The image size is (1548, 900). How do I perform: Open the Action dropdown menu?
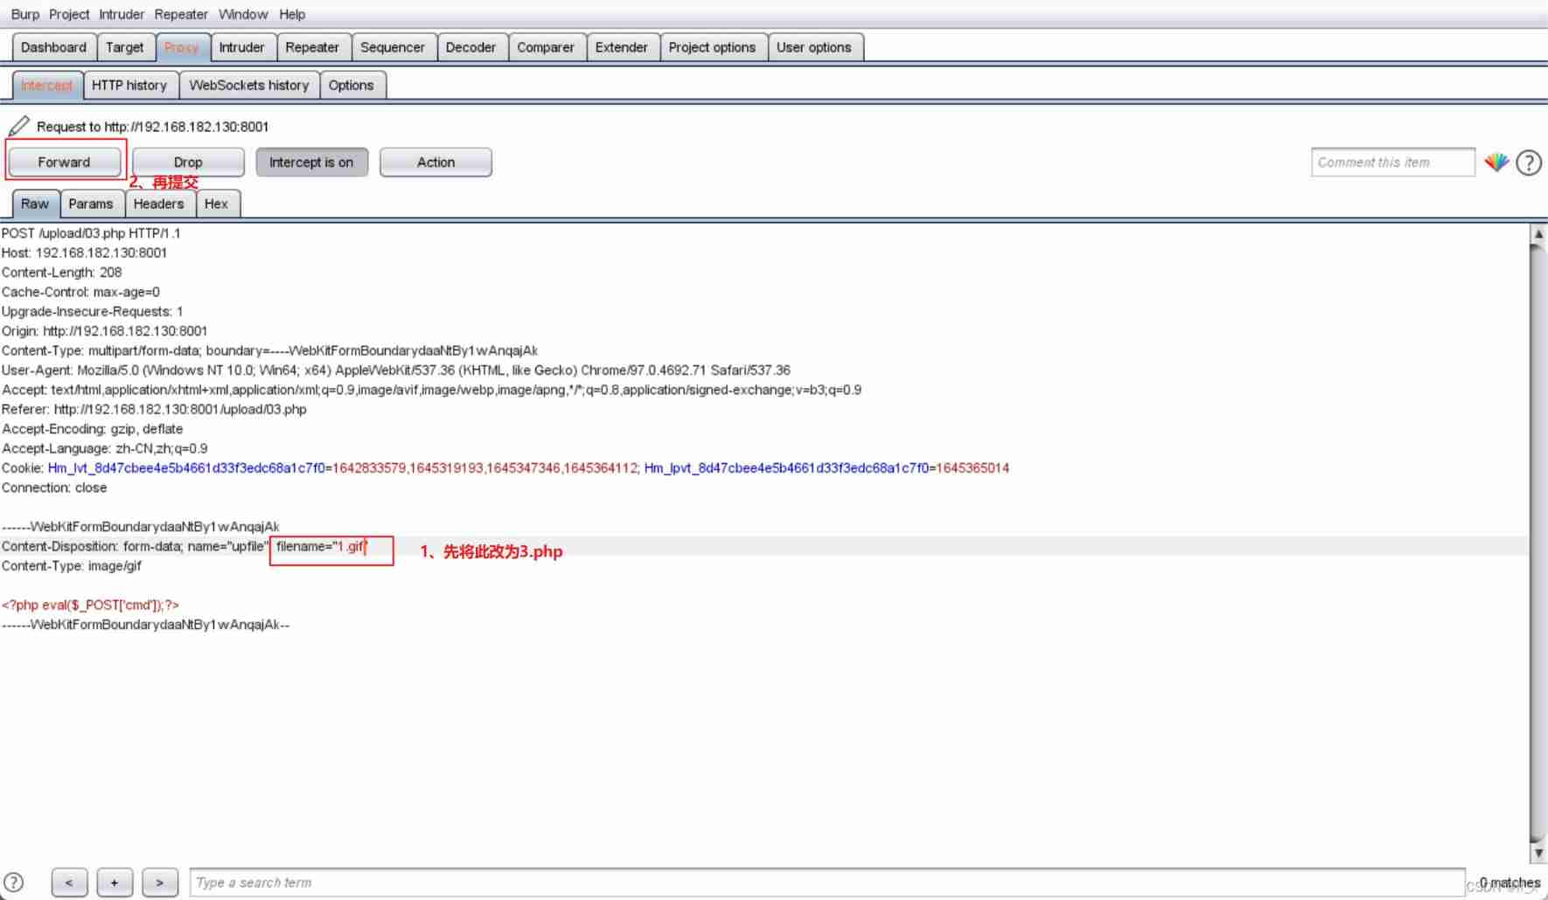coord(436,163)
